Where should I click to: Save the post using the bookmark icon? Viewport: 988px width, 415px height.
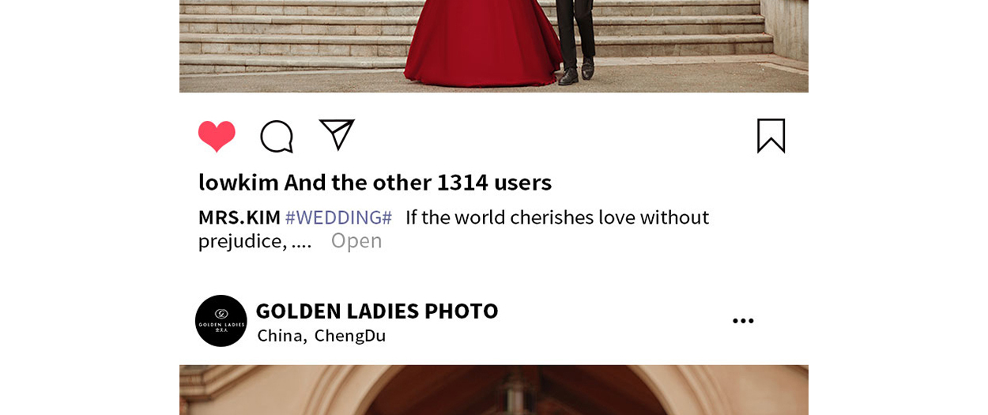(771, 136)
